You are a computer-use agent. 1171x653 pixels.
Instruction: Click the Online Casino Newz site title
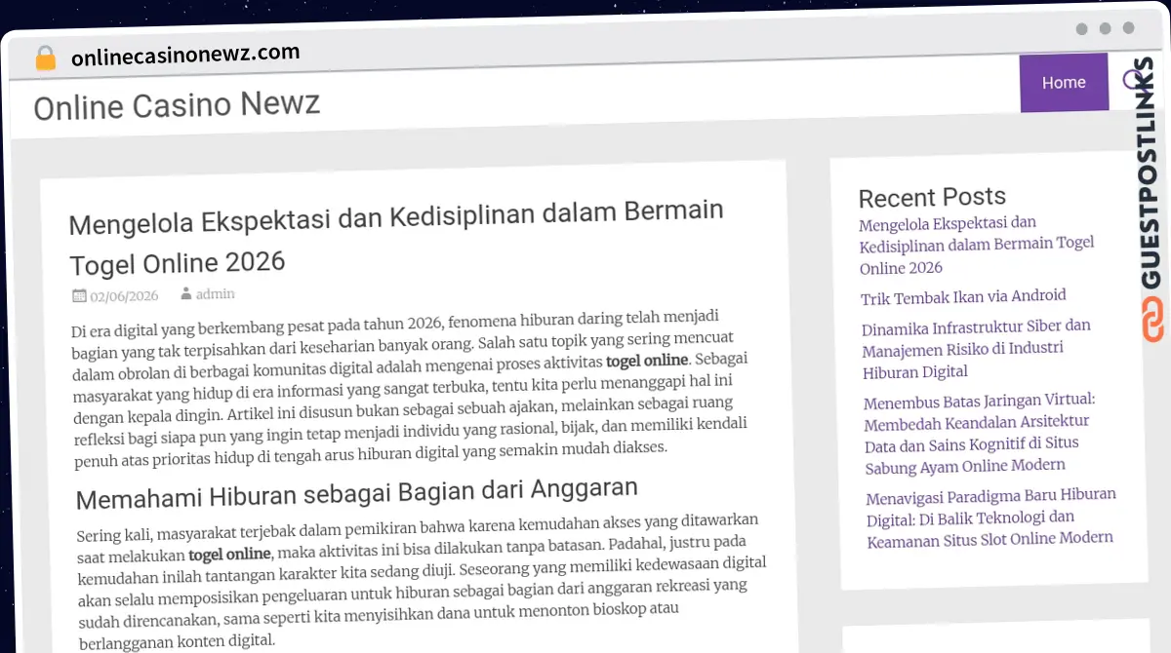pyautogui.click(x=177, y=105)
